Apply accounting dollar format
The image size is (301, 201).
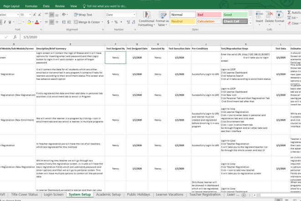tap(108, 22)
